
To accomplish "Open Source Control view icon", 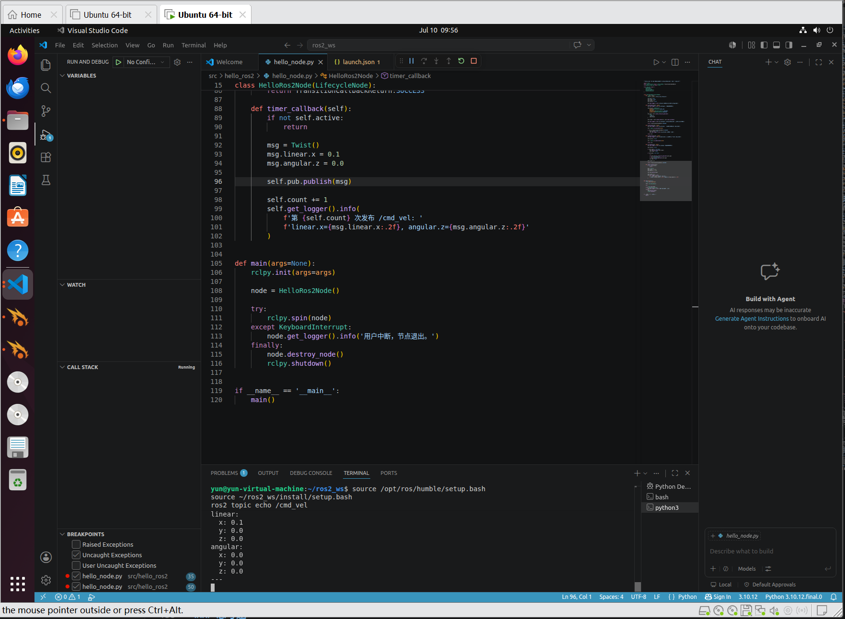I will coord(46,111).
